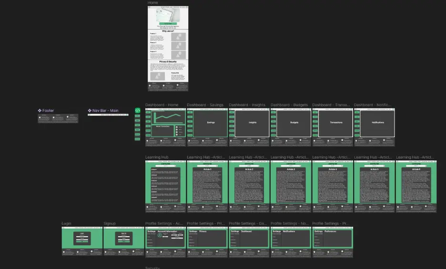This screenshot has width=446, height=269.
Task: Click the dark login form card in Login frame
Action: click(82, 238)
